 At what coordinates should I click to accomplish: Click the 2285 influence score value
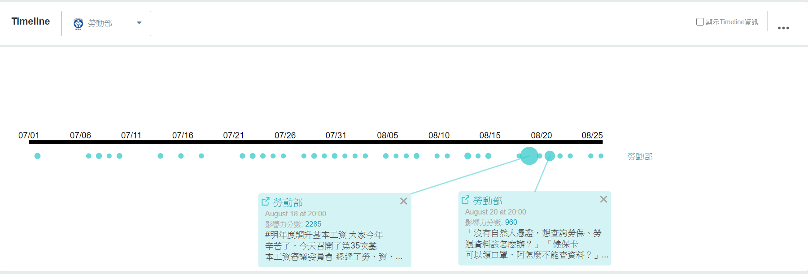313,224
